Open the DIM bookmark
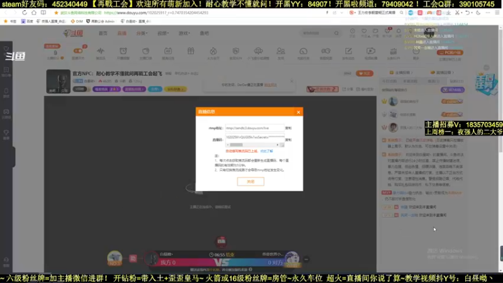Screen dimensions: 503x283 [x=77, y=21]
